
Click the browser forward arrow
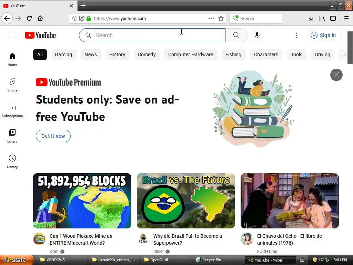click(18, 18)
